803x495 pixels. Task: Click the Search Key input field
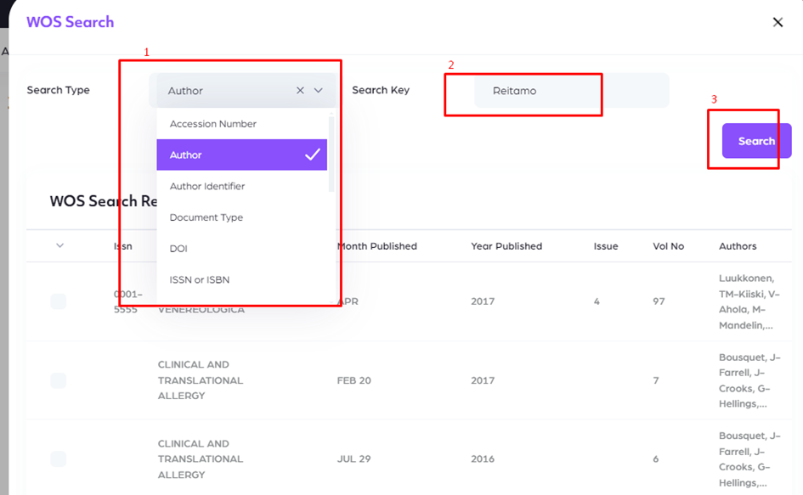(569, 91)
